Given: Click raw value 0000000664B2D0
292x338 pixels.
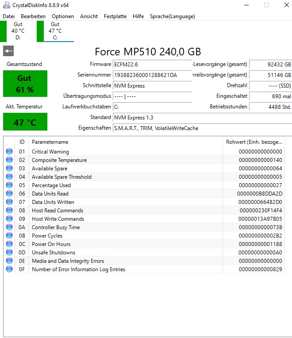Looking at the screenshot, I should 260,202.
